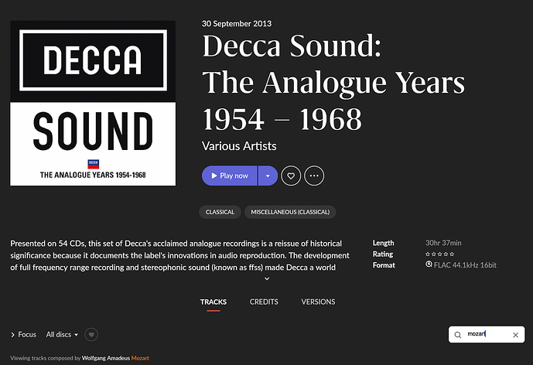The width and height of the screenshot is (533, 365).
Task: Expand the Focus option
Action: 23,335
